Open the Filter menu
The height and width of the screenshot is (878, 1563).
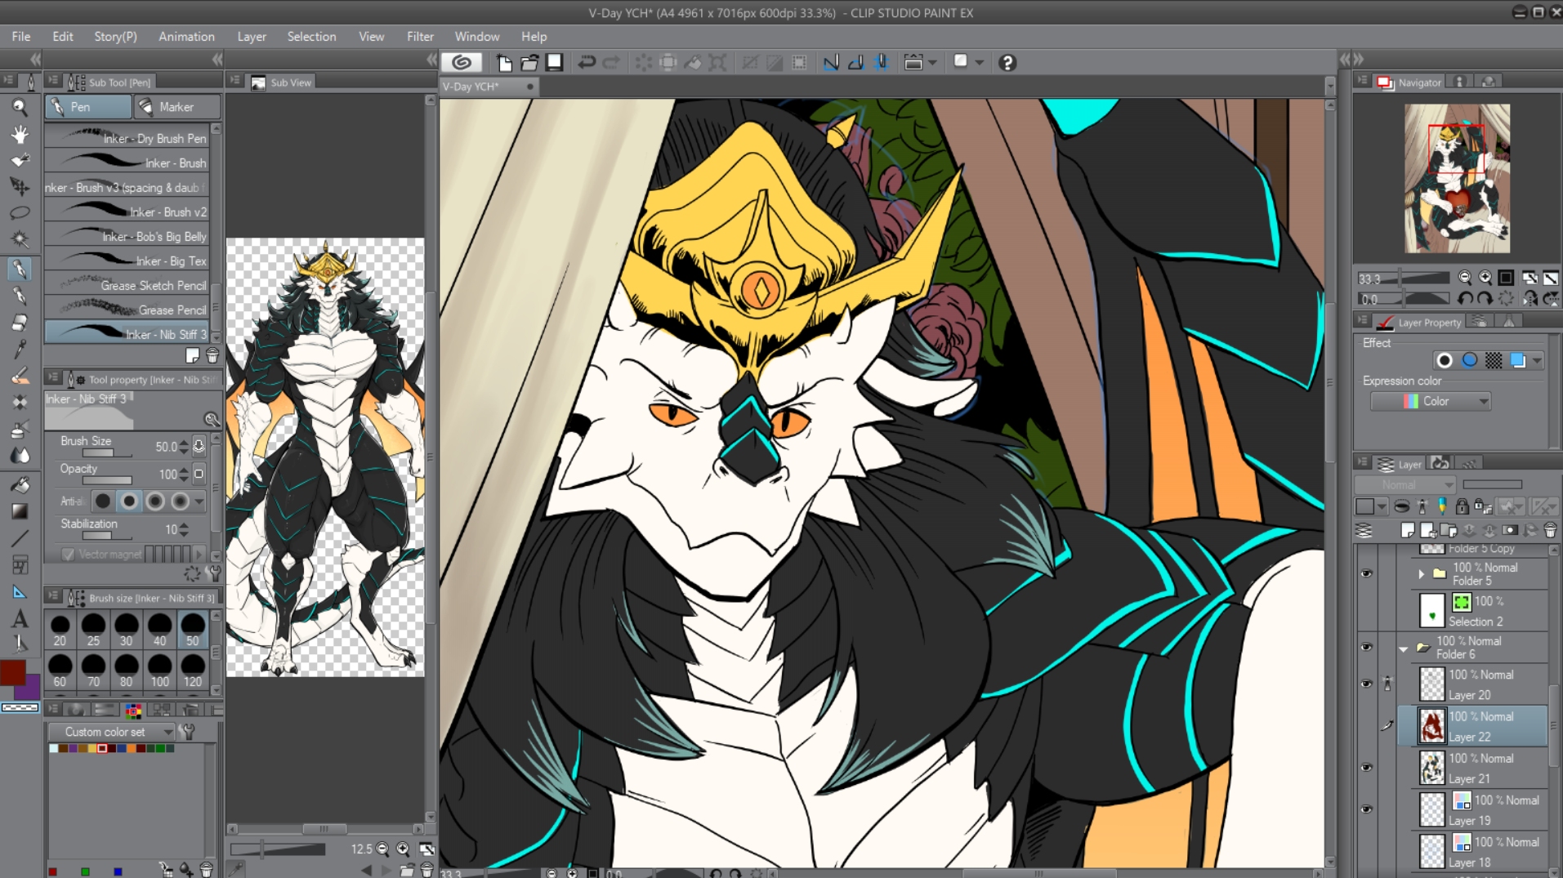pos(420,37)
